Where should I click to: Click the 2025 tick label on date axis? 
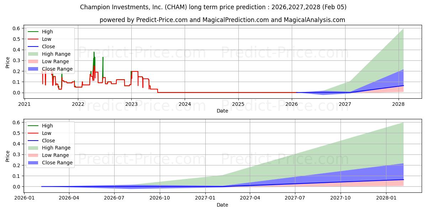point(238,104)
